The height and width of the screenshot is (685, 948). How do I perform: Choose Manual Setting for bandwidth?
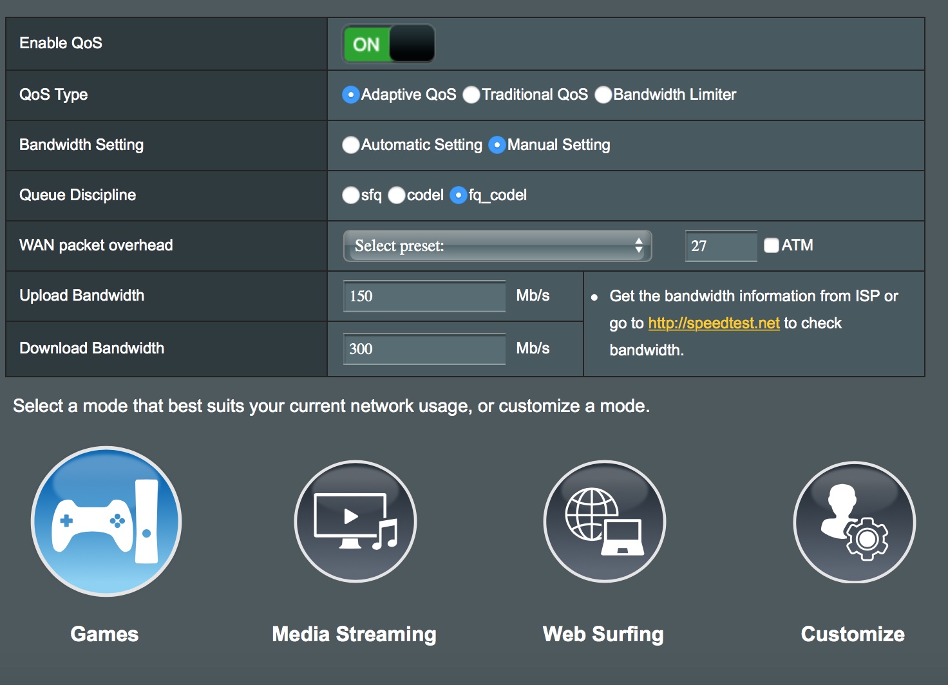pos(497,145)
